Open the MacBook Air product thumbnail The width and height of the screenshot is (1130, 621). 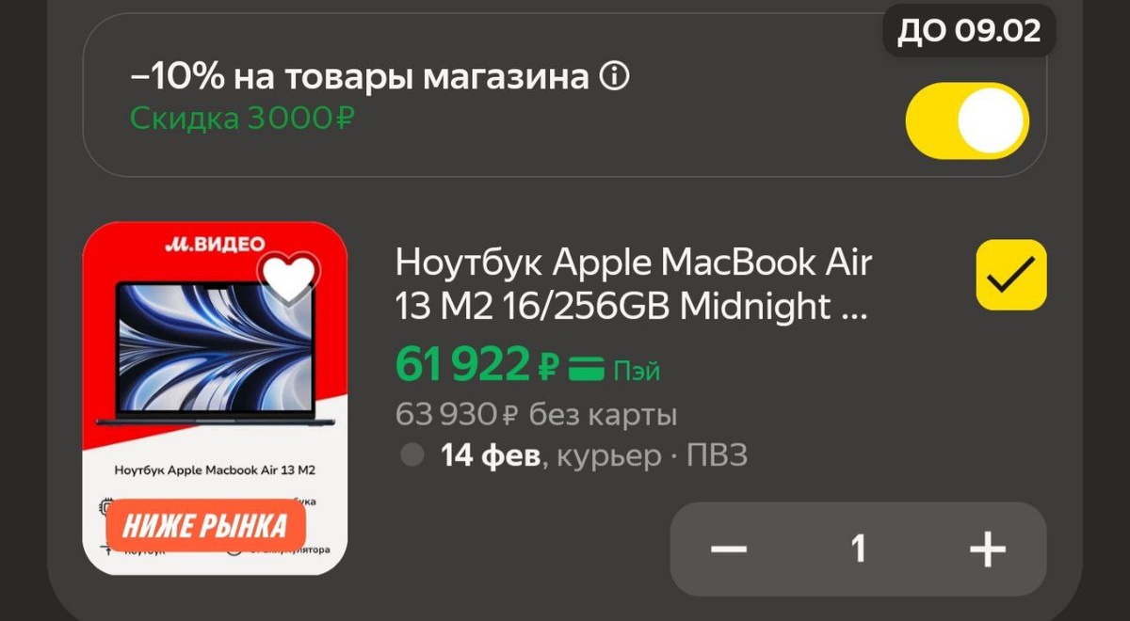point(215,398)
